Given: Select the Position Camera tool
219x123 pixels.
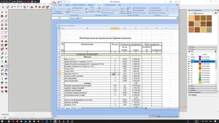Looking at the screenshot, I should tap(2, 79).
